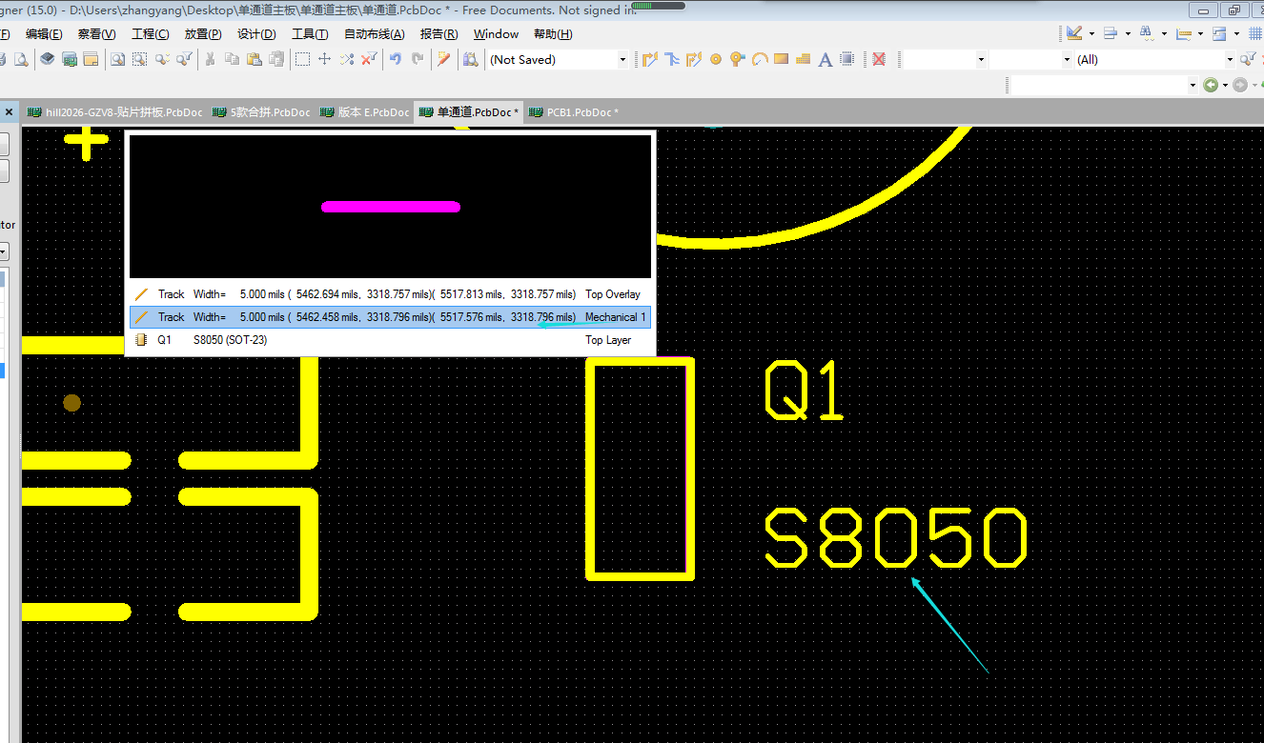
Task: Activate the Select Inside Area tool
Action: coord(302,59)
